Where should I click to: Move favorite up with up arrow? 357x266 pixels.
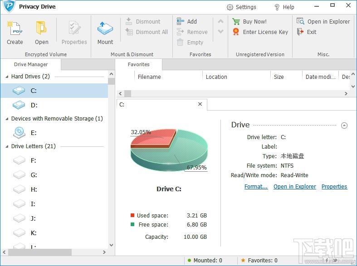(220, 21)
